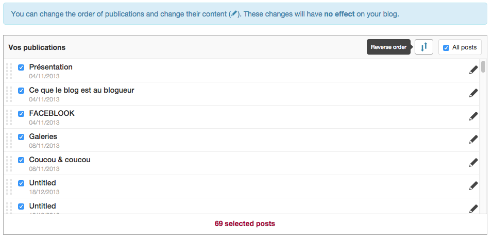Image resolution: width=493 pixels, height=241 pixels.
Task: Click pencil icon for Ce que le blog est au blogueur
Action: click(473, 93)
